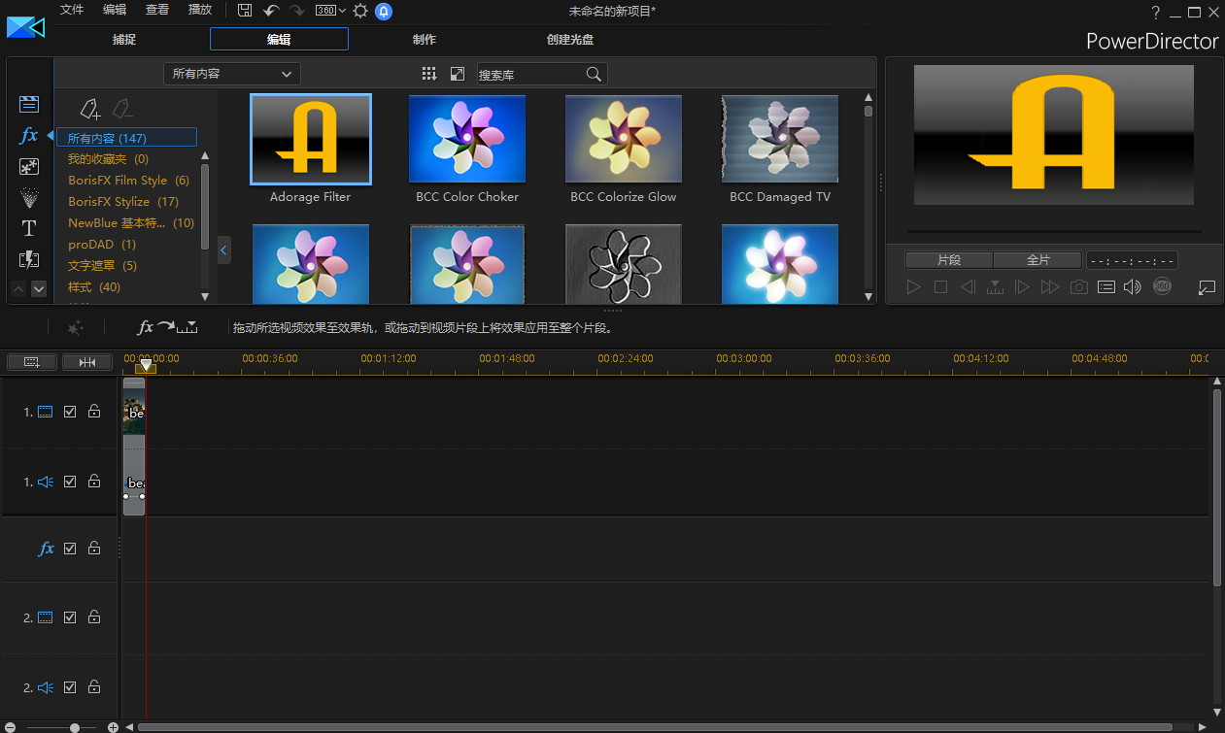Toggle fx track enable checkbox
Viewport: 1225px width, 733px height.
(70, 549)
